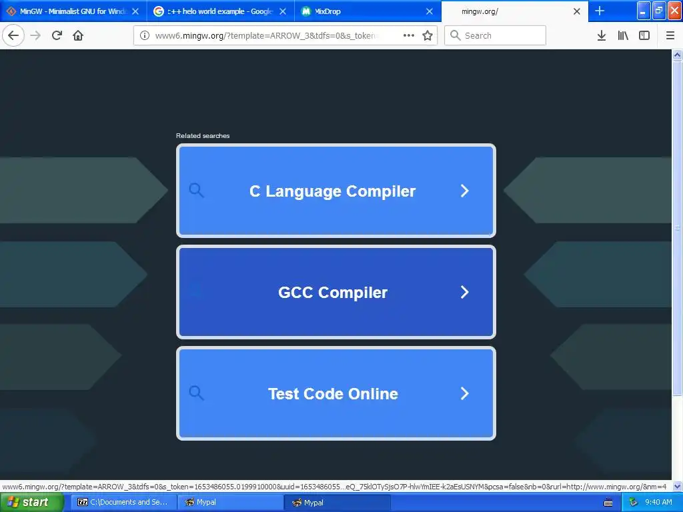Click magnifier icon on C Language Compiler card

[197, 190]
